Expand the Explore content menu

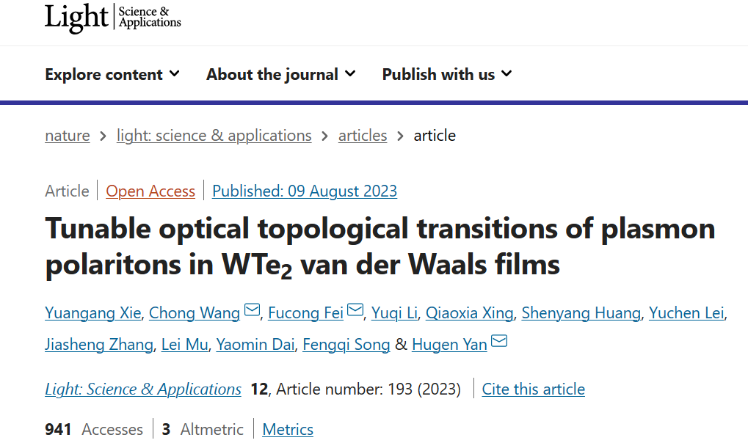[x=112, y=74]
